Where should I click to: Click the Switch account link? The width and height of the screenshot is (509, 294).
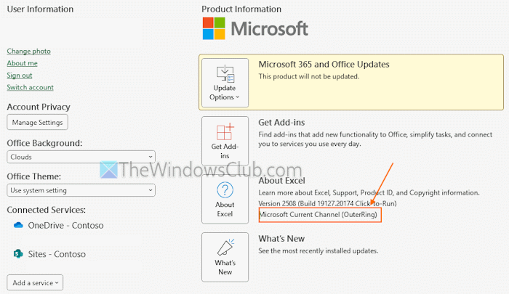point(30,88)
